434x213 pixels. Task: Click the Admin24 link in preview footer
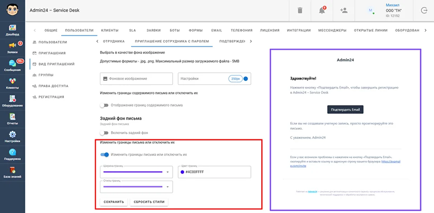312,191
